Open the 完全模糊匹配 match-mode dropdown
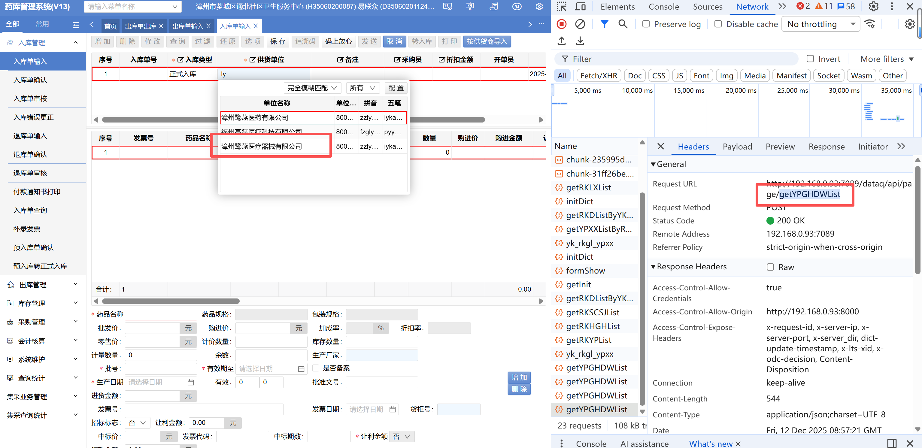922x448 pixels. click(312, 88)
